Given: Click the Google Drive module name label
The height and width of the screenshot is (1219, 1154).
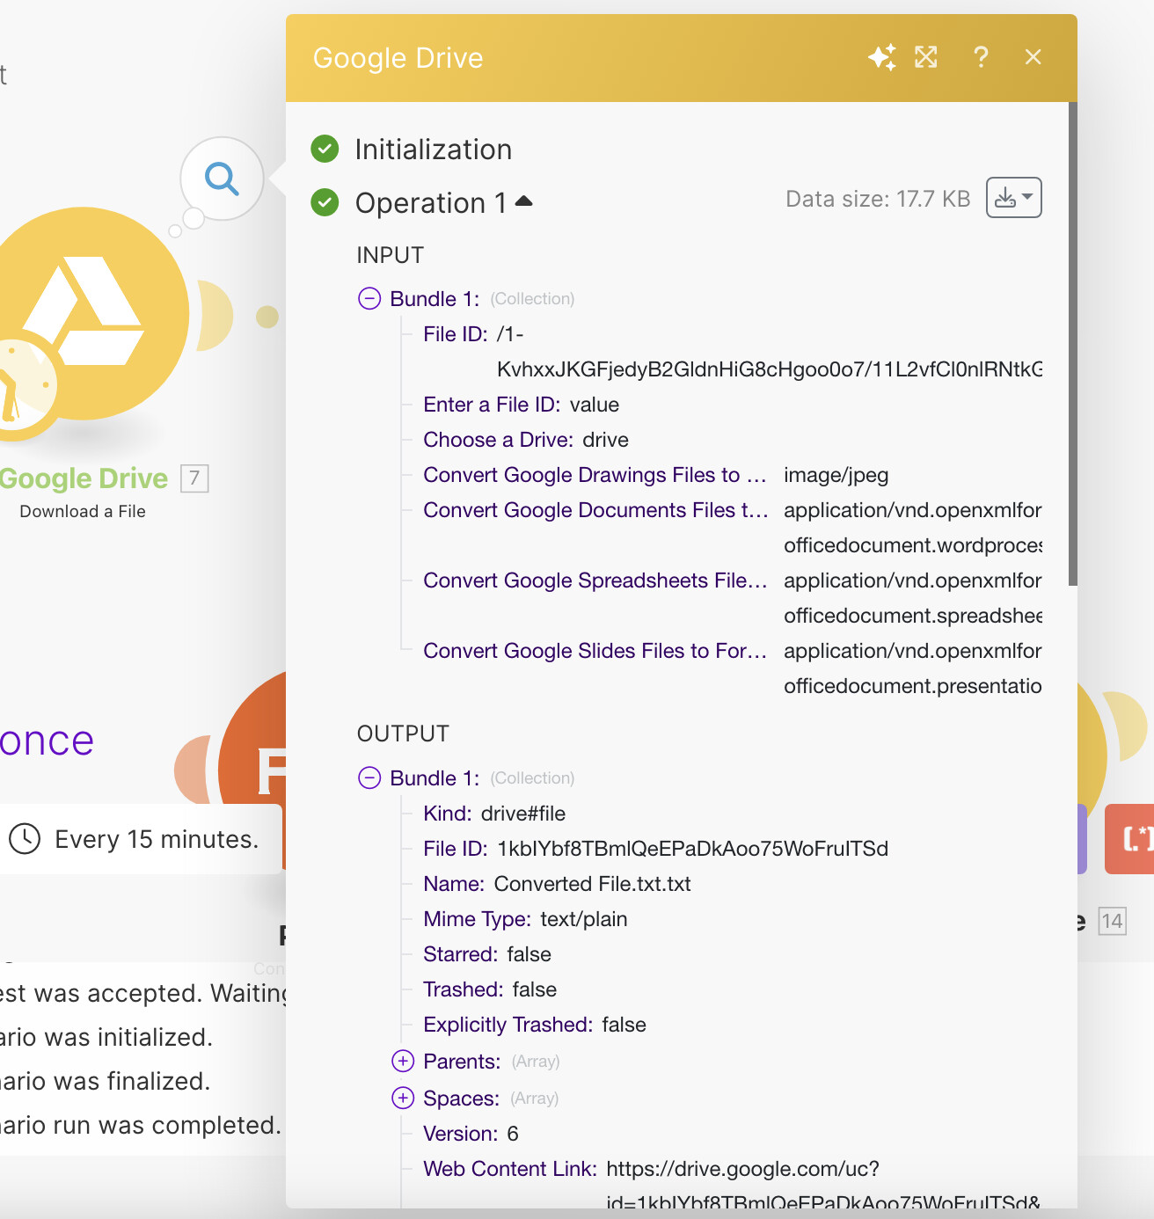Looking at the screenshot, I should click(84, 478).
